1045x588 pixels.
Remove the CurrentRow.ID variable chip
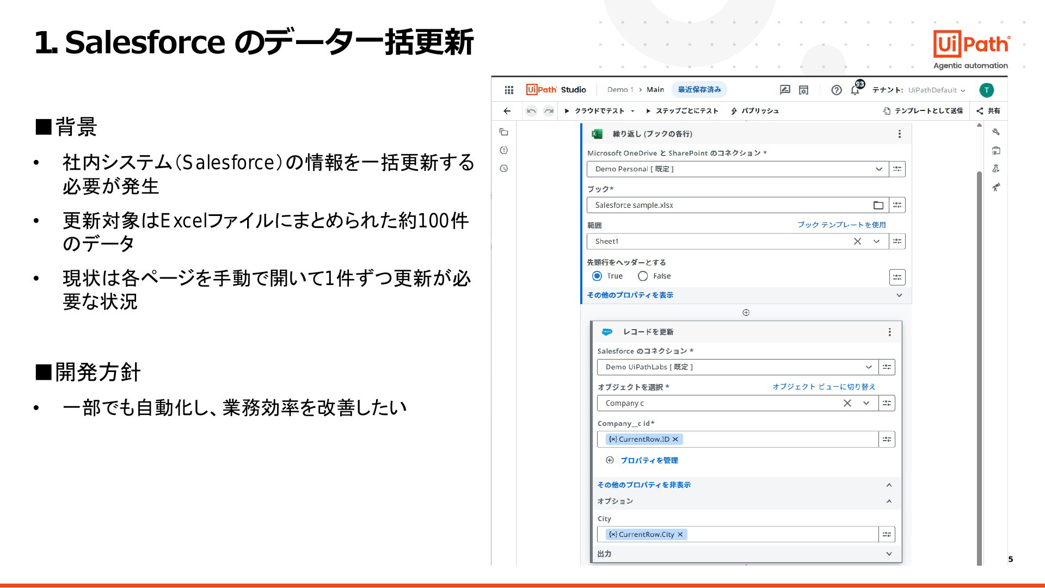point(675,440)
